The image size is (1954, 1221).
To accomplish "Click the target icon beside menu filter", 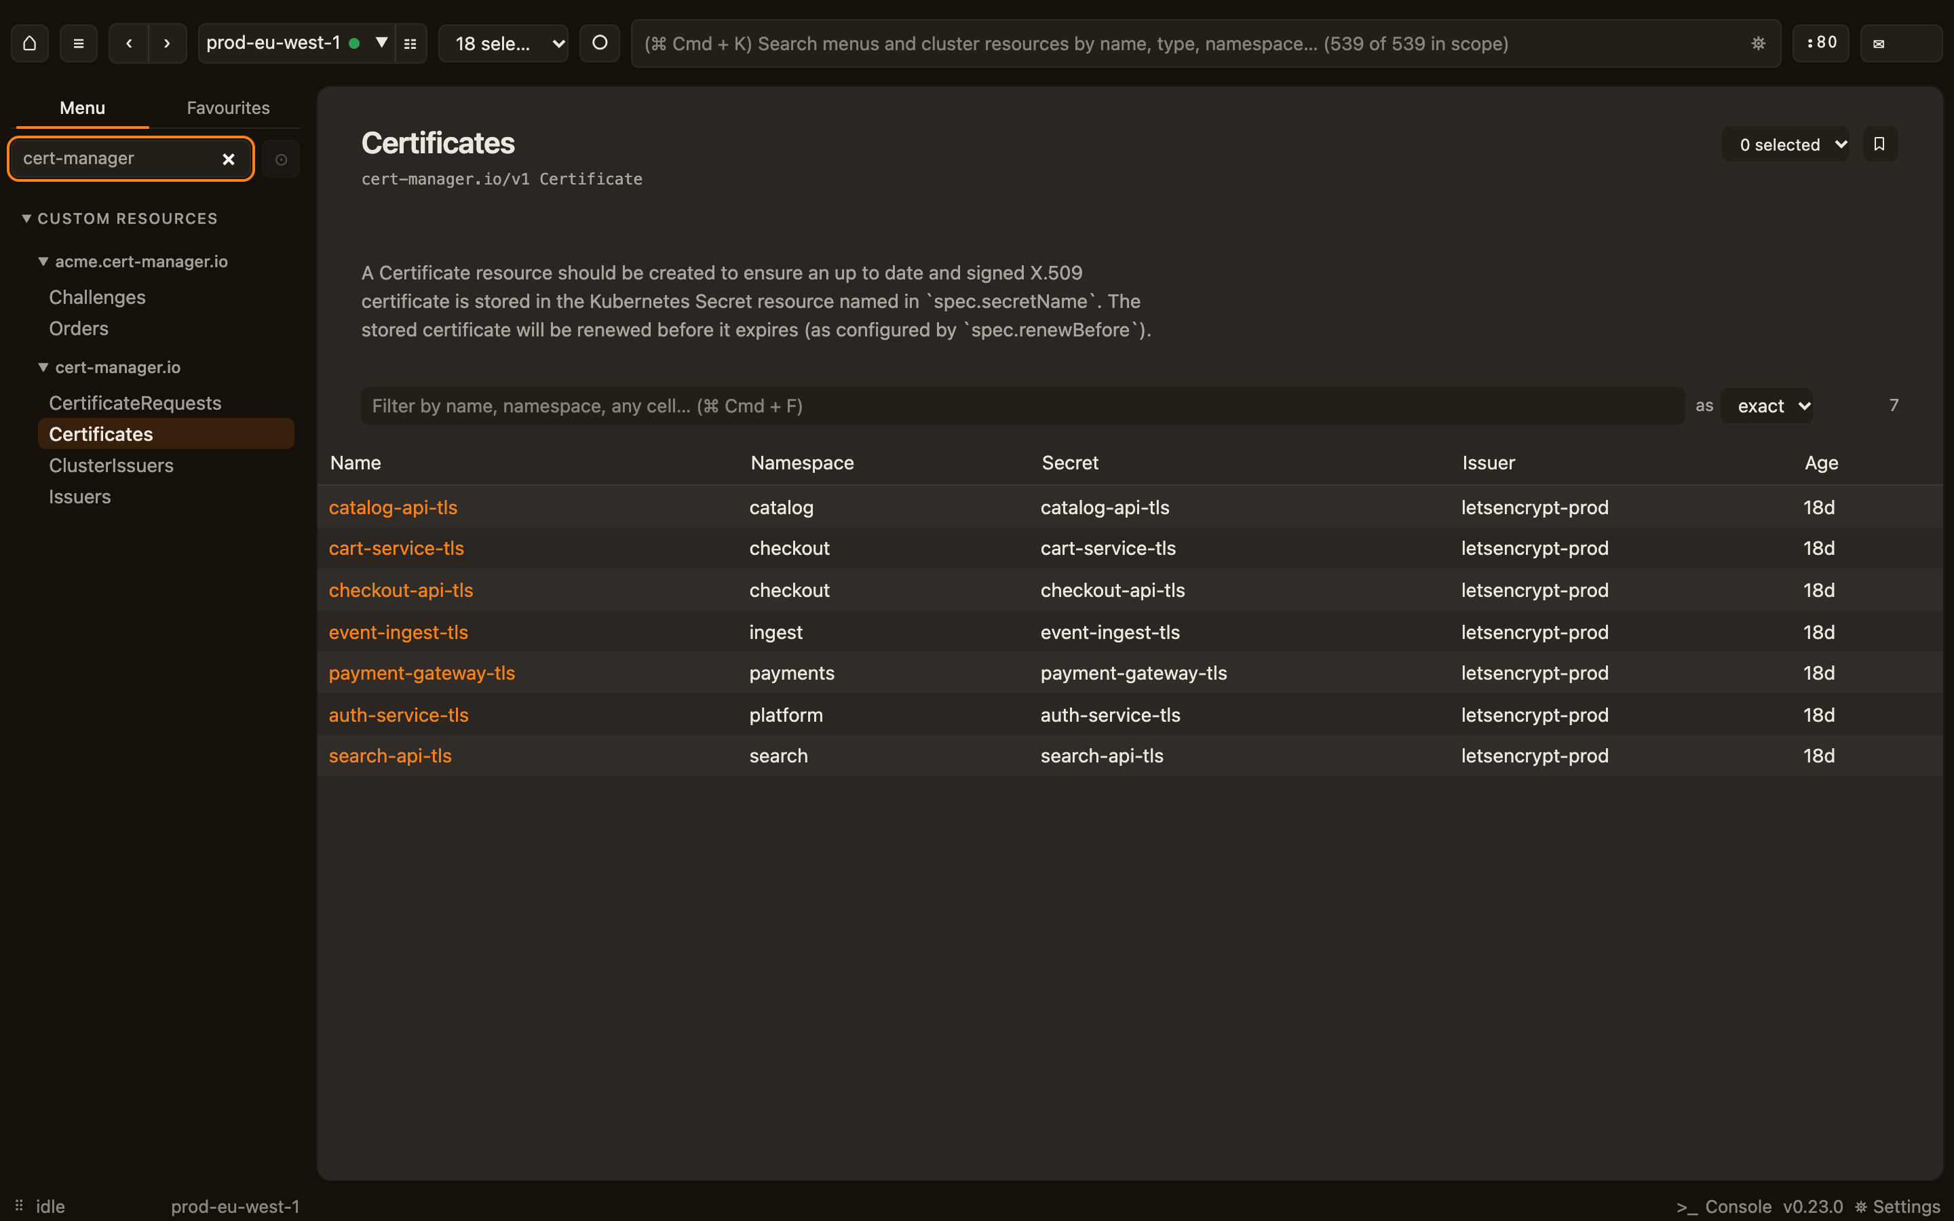I will tap(281, 159).
